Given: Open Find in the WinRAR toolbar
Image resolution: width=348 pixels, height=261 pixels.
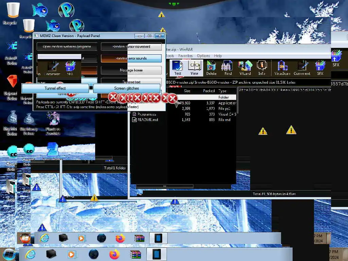Looking at the screenshot, I should (228, 68).
